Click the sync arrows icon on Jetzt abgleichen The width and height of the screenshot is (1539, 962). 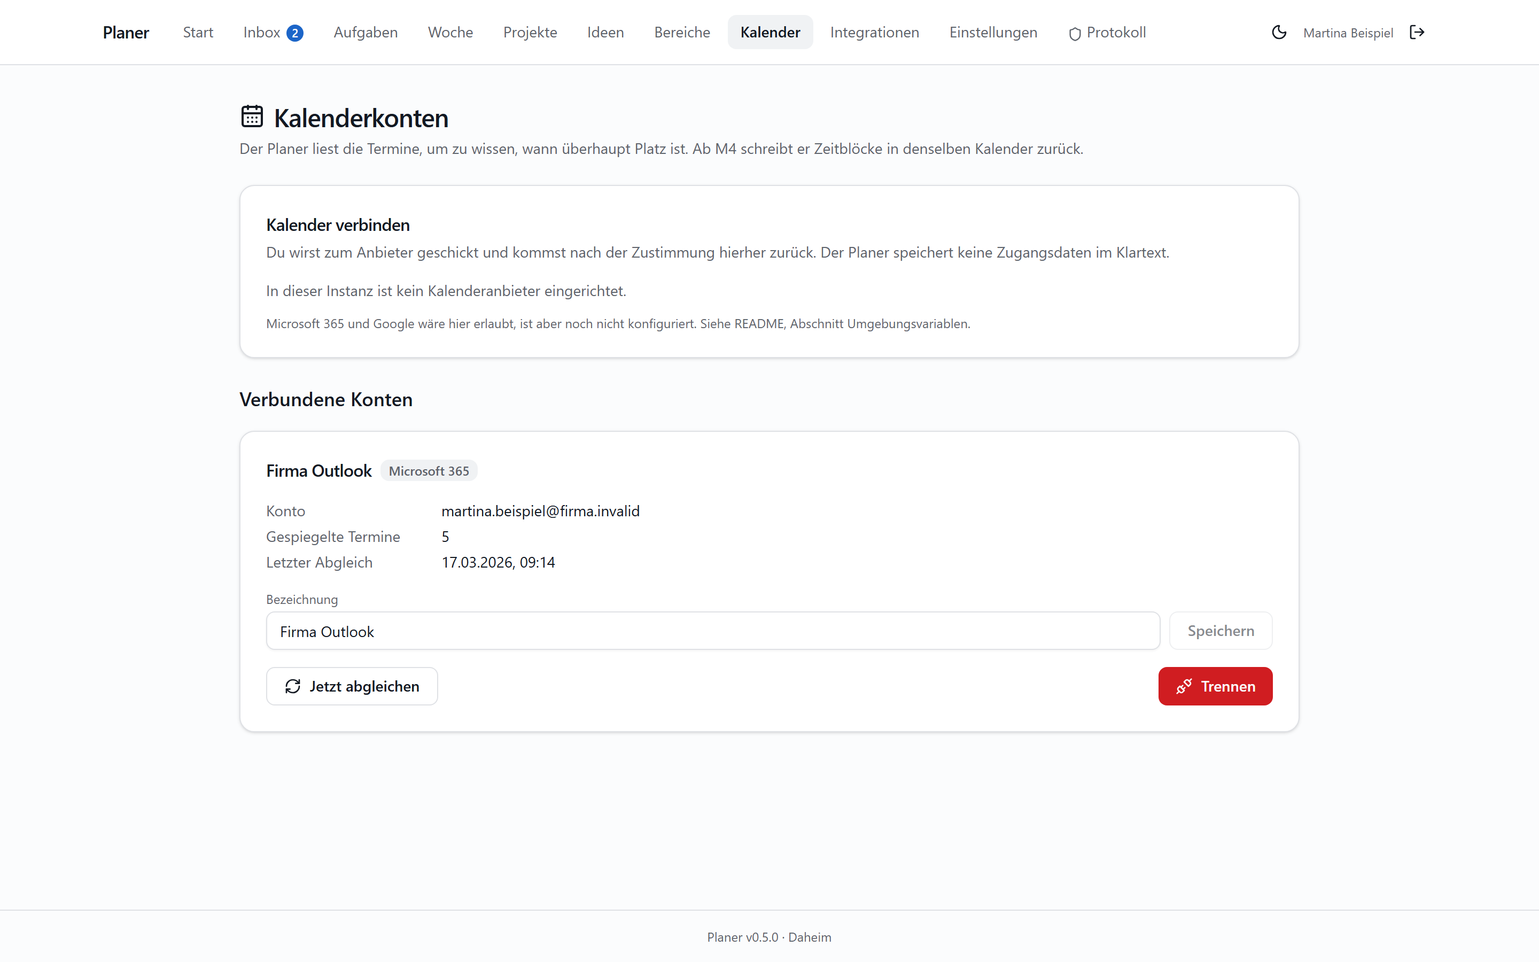[292, 687]
